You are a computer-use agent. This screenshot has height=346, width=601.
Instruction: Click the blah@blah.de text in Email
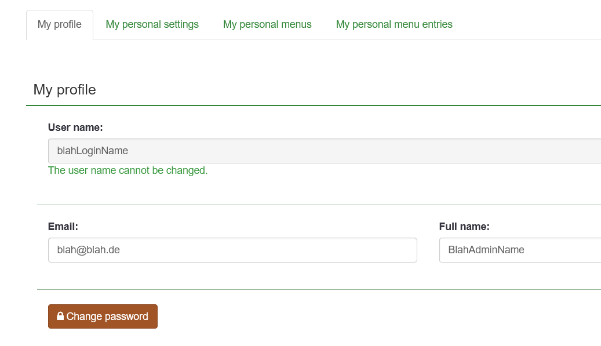[x=88, y=250]
